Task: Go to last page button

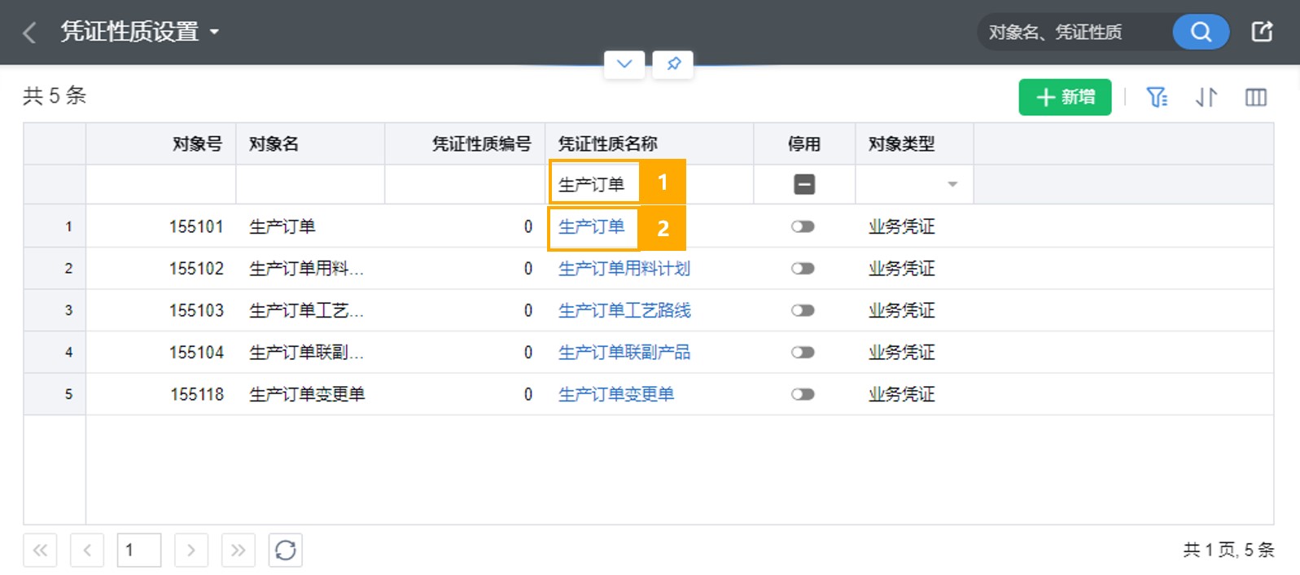Action: tap(239, 551)
